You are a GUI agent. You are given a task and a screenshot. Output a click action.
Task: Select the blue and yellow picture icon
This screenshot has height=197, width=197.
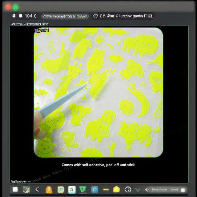[61, 190]
